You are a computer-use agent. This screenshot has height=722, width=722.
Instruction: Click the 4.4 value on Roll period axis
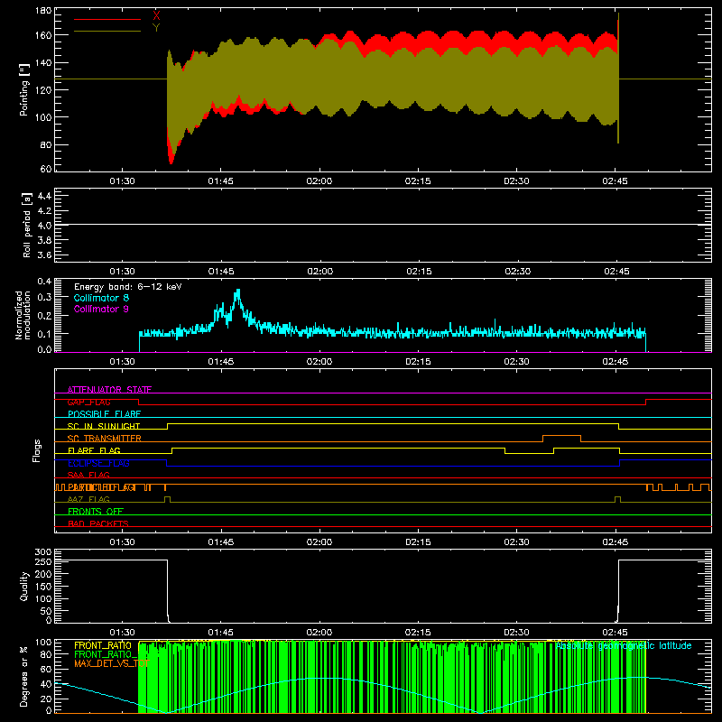pyautogui.click(x=44, y=196)
